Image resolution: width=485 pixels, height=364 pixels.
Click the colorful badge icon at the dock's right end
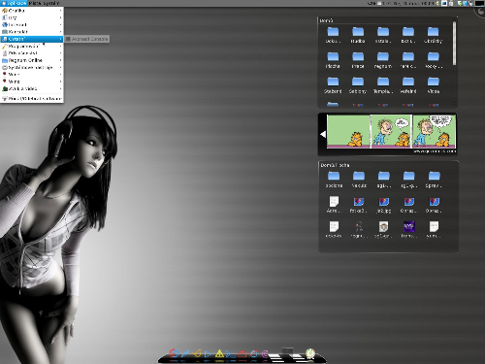(310, 353)
